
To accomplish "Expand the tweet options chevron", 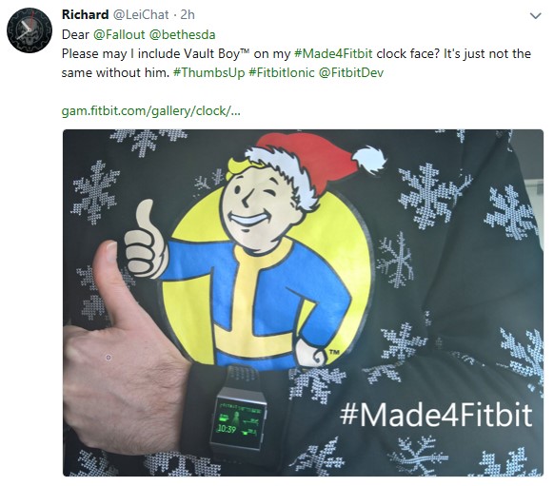I will coord(536,16).
